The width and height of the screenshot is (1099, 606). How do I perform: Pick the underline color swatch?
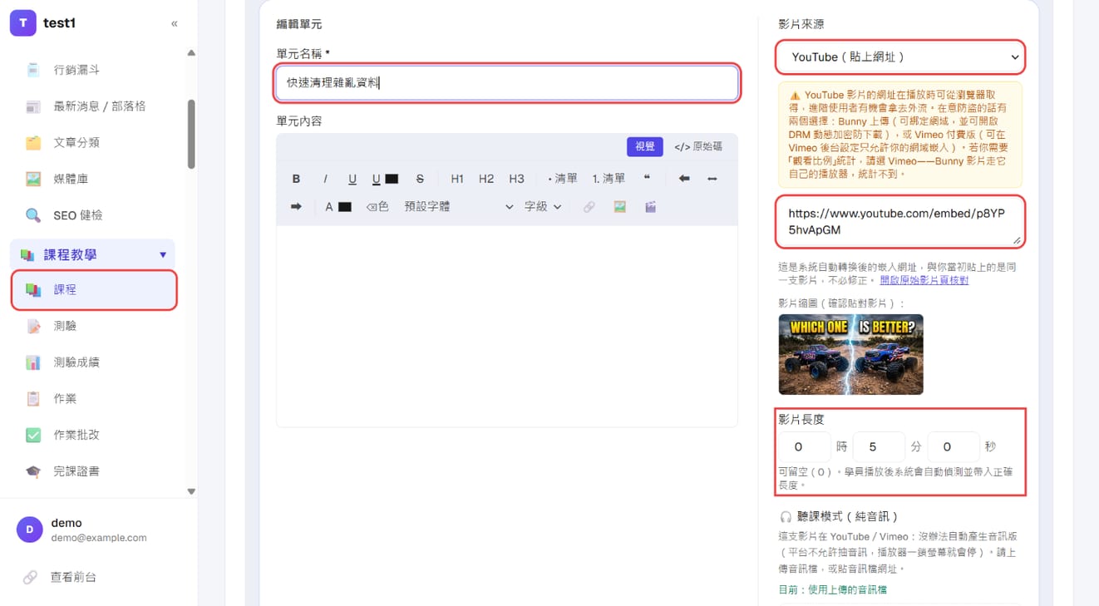click(392, 179)
